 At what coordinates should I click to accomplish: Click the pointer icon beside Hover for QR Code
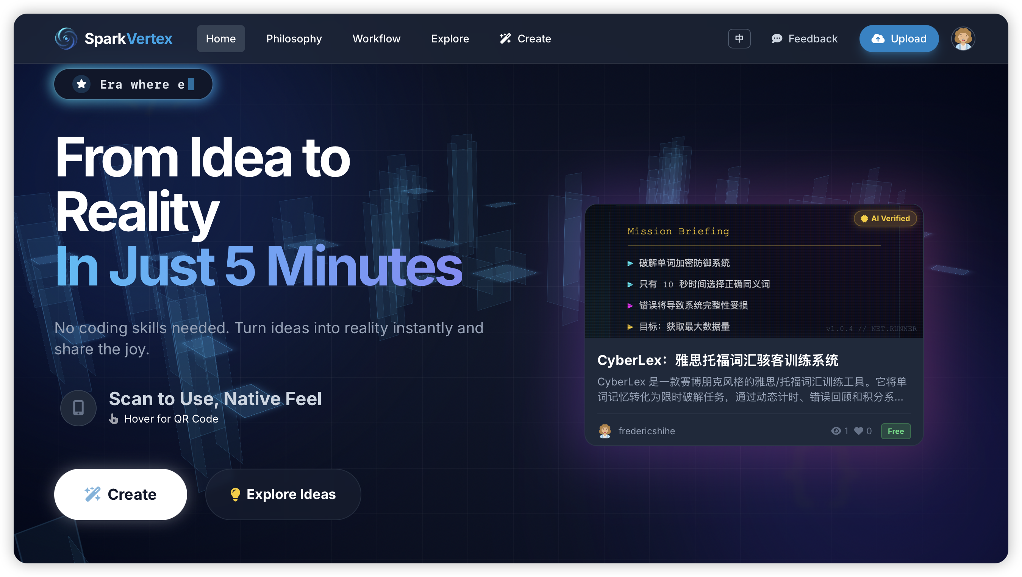click(x=114, y=419)
